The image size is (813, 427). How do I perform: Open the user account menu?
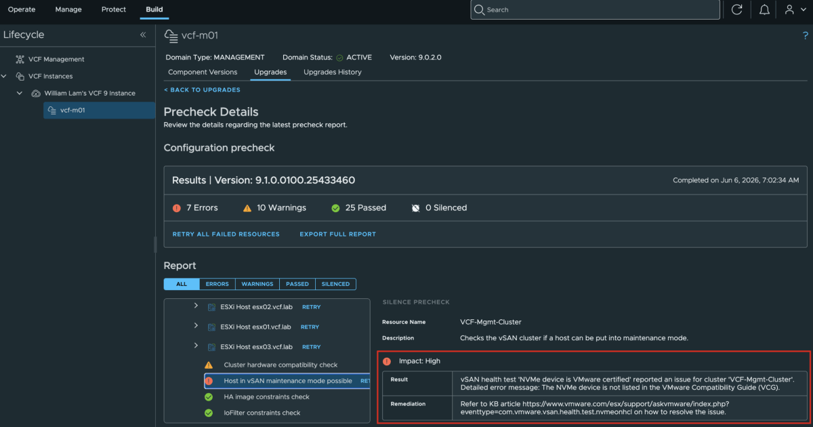click(x=794, y=9)
